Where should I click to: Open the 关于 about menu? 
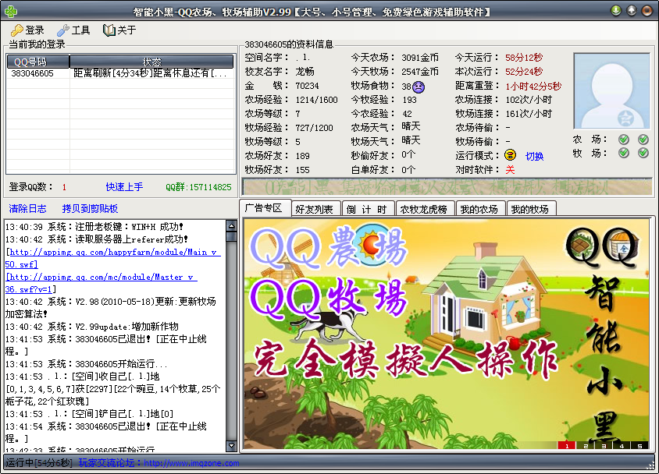pos(119,30)
